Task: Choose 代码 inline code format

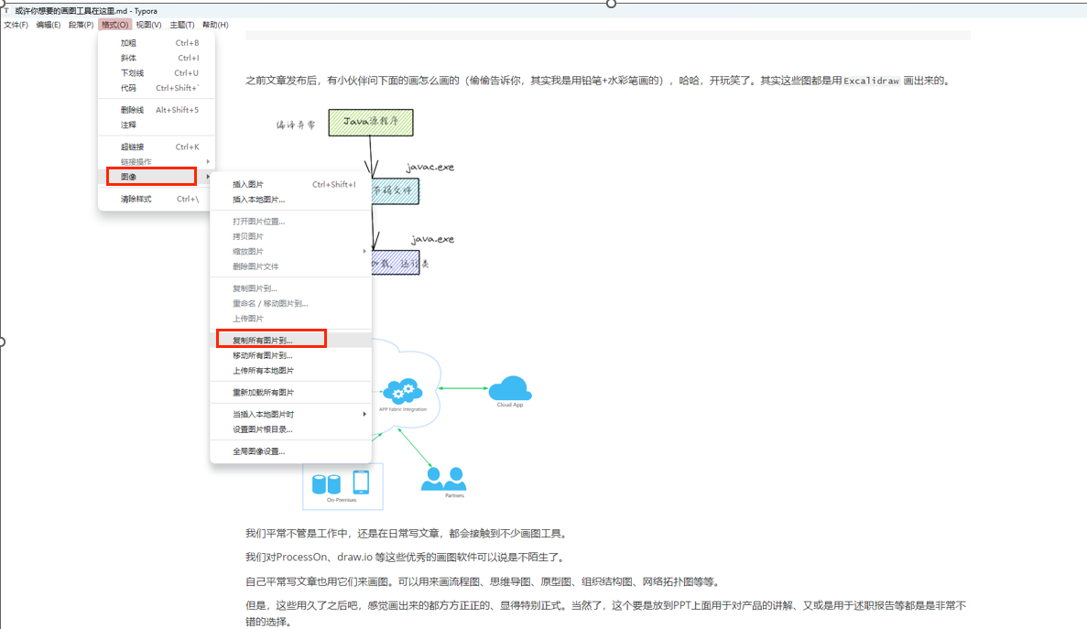Action: click(157, 88)
